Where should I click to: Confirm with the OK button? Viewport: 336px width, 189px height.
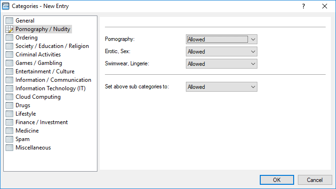click(277, 180)
